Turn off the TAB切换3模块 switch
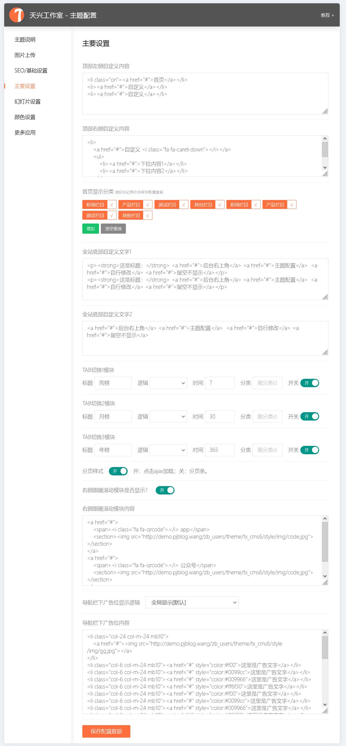 (310, 450)
